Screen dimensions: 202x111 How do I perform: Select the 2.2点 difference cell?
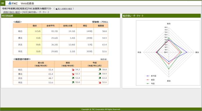click(x=68, y=51)
